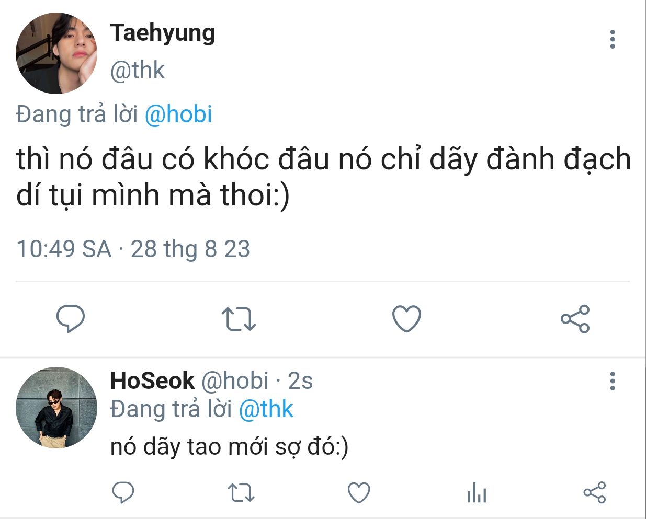Share HoSeok's reply
Screen dimensions: 646x519
594,492
